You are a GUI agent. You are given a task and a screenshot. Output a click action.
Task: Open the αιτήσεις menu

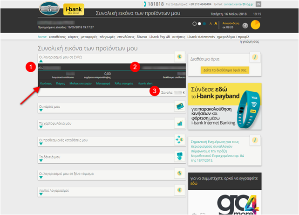point(179,37)
